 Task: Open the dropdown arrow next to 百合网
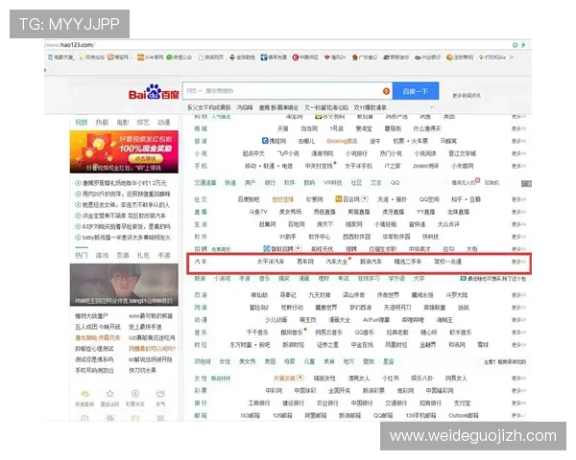[365, 199]
